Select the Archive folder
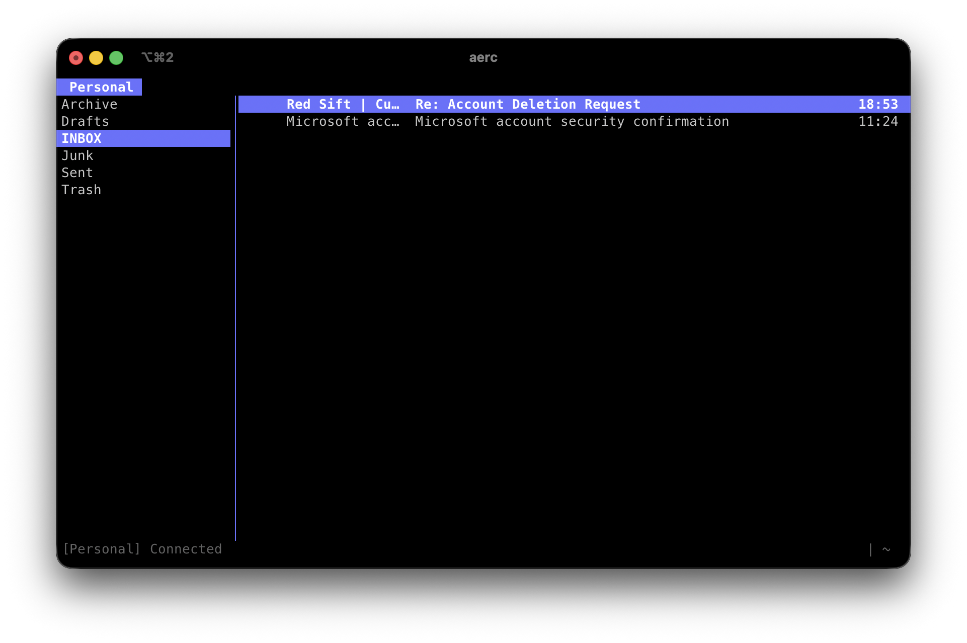This screenshot has height=643, width=967. coord(90,104)
